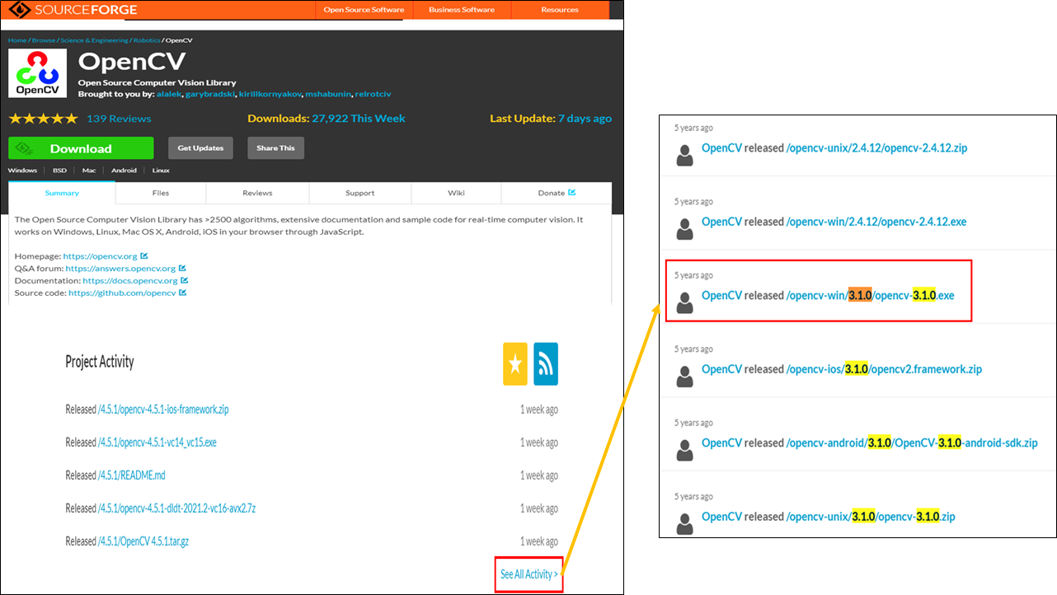1057x595 pixels.
Task: Open /opencv-ios/3.1.0/opencv2.framework.zip link
Action: click(x=885, y=369)
